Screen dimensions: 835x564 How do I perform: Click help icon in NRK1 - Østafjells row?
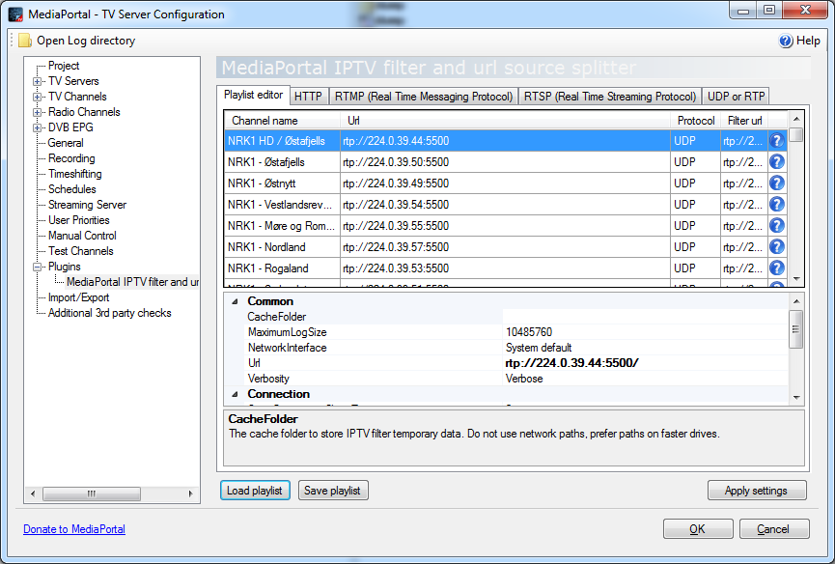click(777, 162)
